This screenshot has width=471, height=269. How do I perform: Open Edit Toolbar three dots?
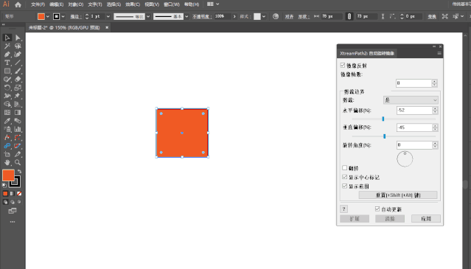pos(13,222)
